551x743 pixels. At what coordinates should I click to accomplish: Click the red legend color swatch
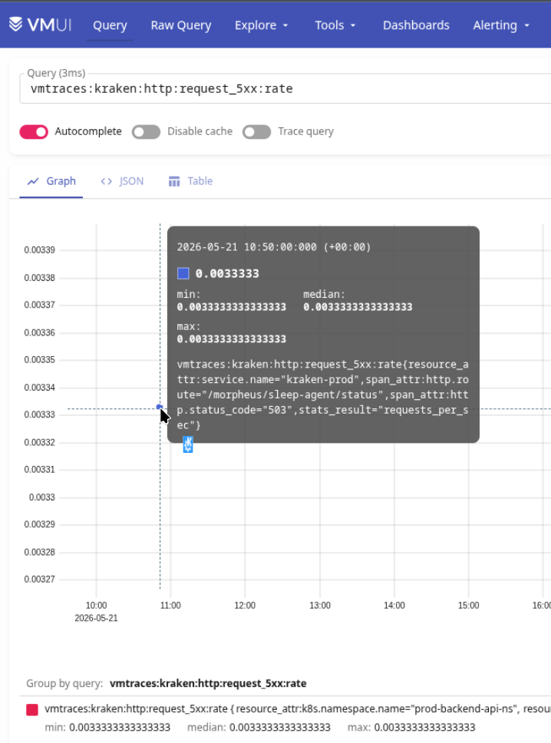pos(32,709)
